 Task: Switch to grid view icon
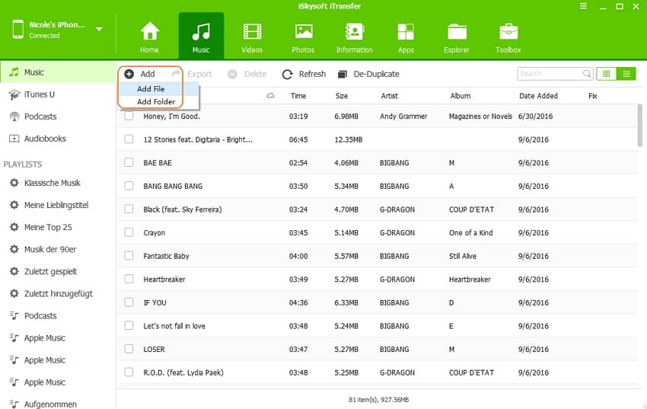point(607,74)
